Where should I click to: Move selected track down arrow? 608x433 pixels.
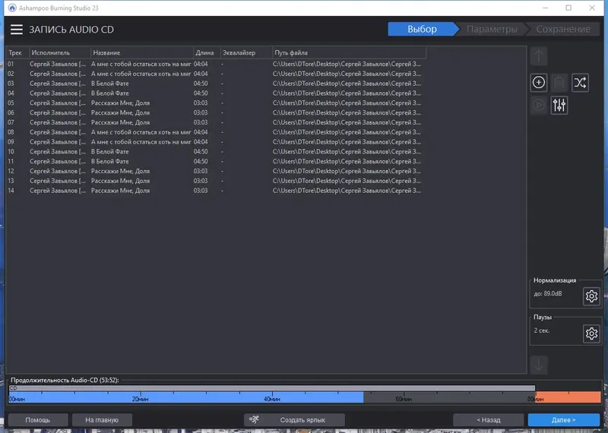(x=539, y=365)
